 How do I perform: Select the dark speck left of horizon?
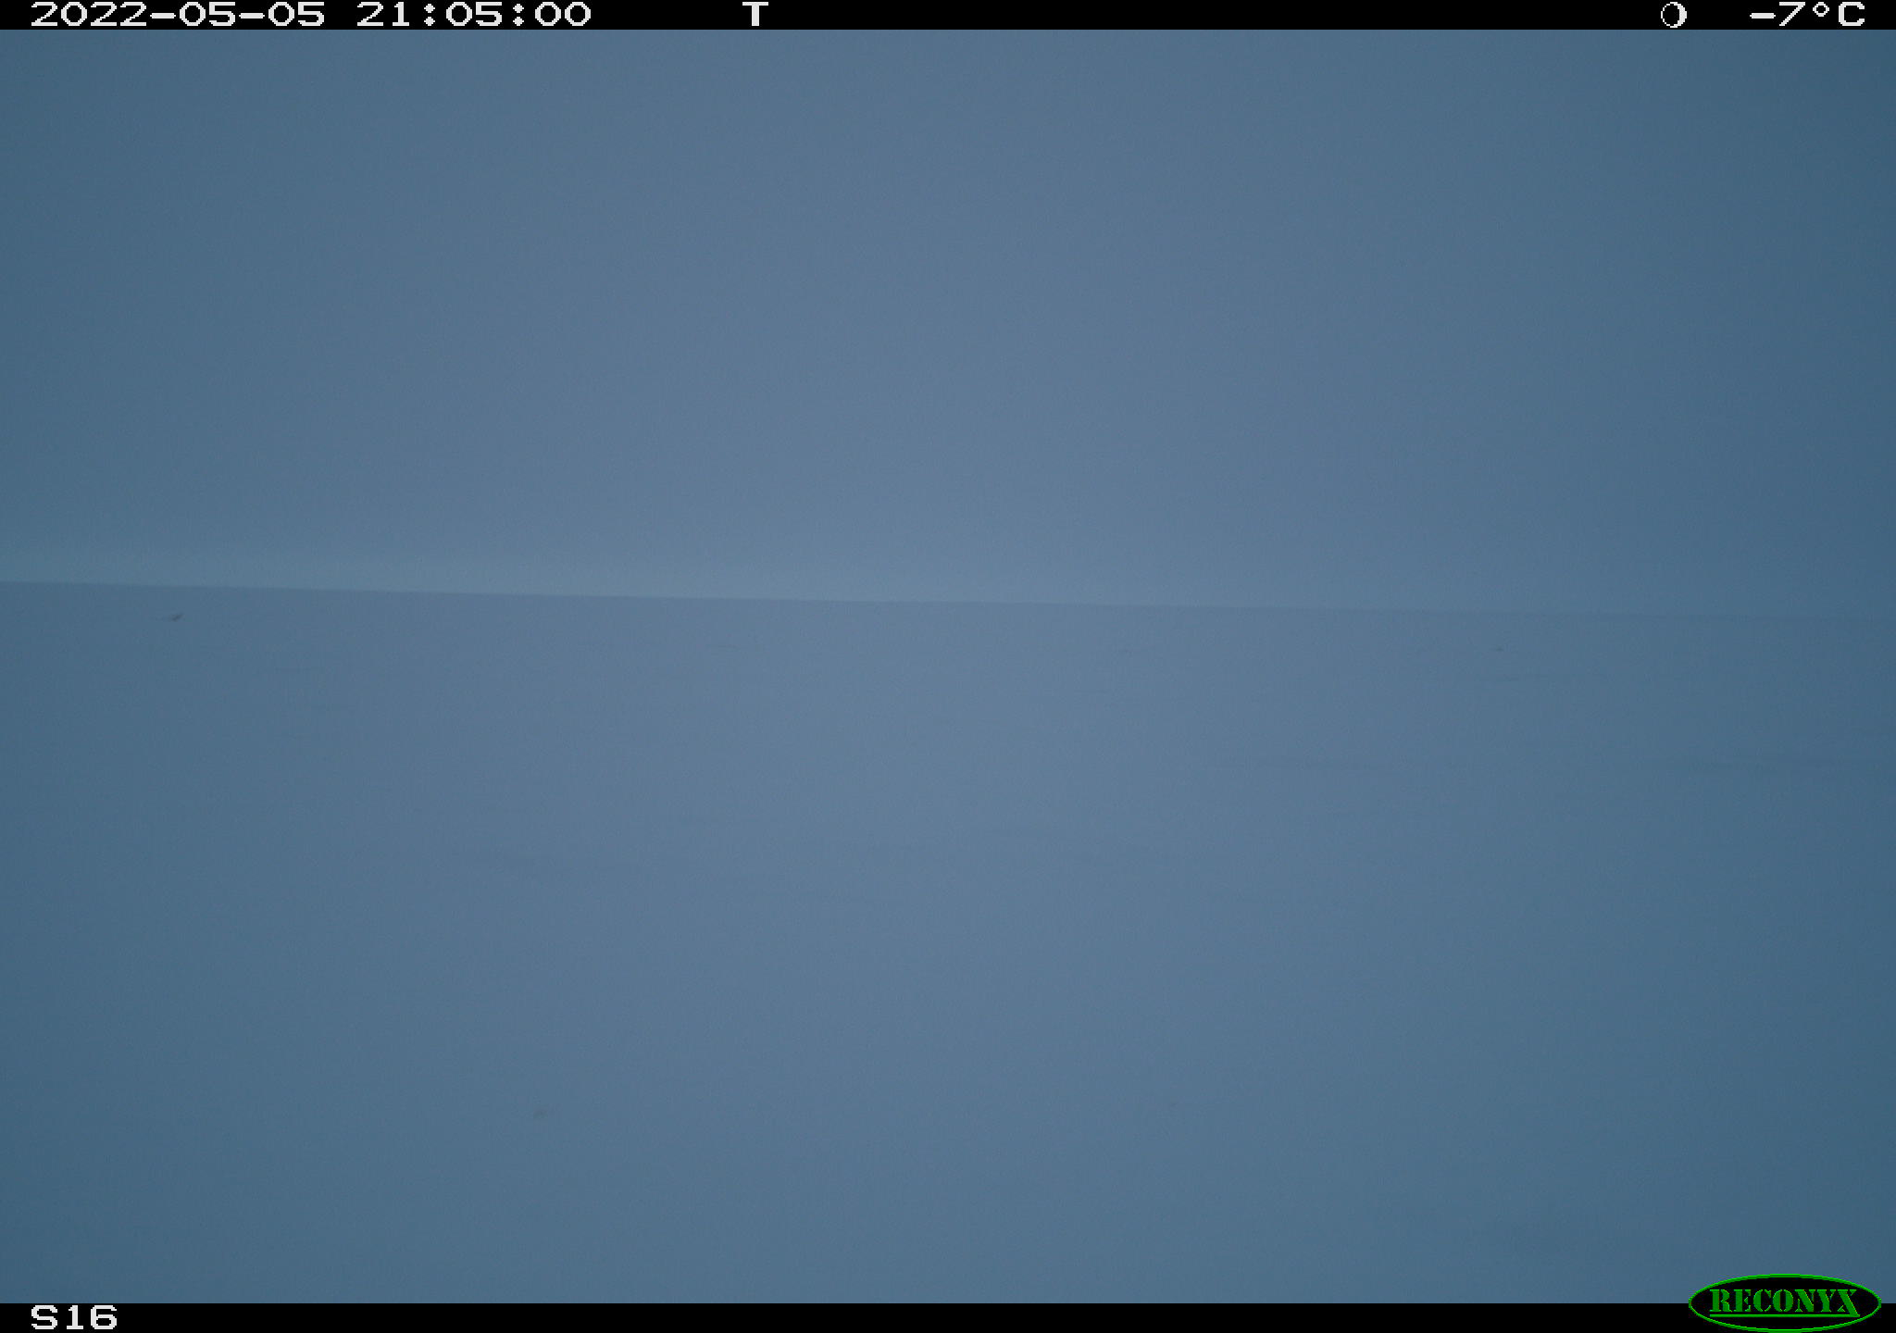[175, 617]
